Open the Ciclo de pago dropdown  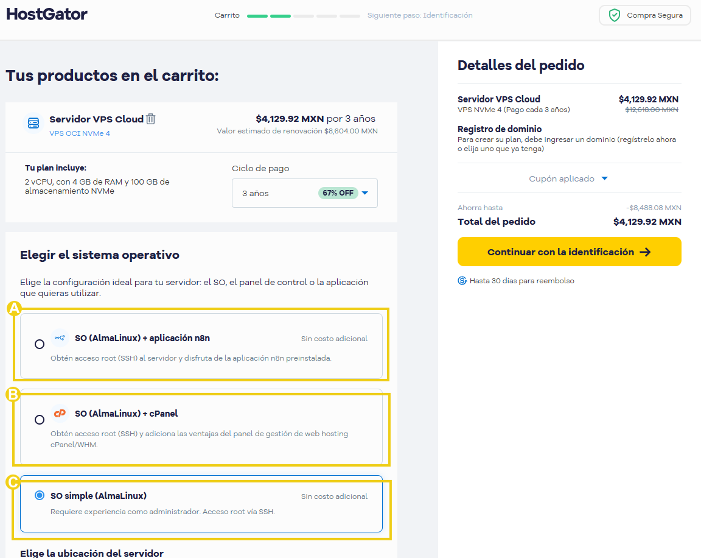[304, 192]
